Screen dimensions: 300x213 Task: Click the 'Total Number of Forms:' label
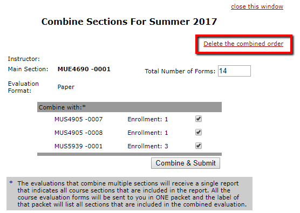click(180, 71)
